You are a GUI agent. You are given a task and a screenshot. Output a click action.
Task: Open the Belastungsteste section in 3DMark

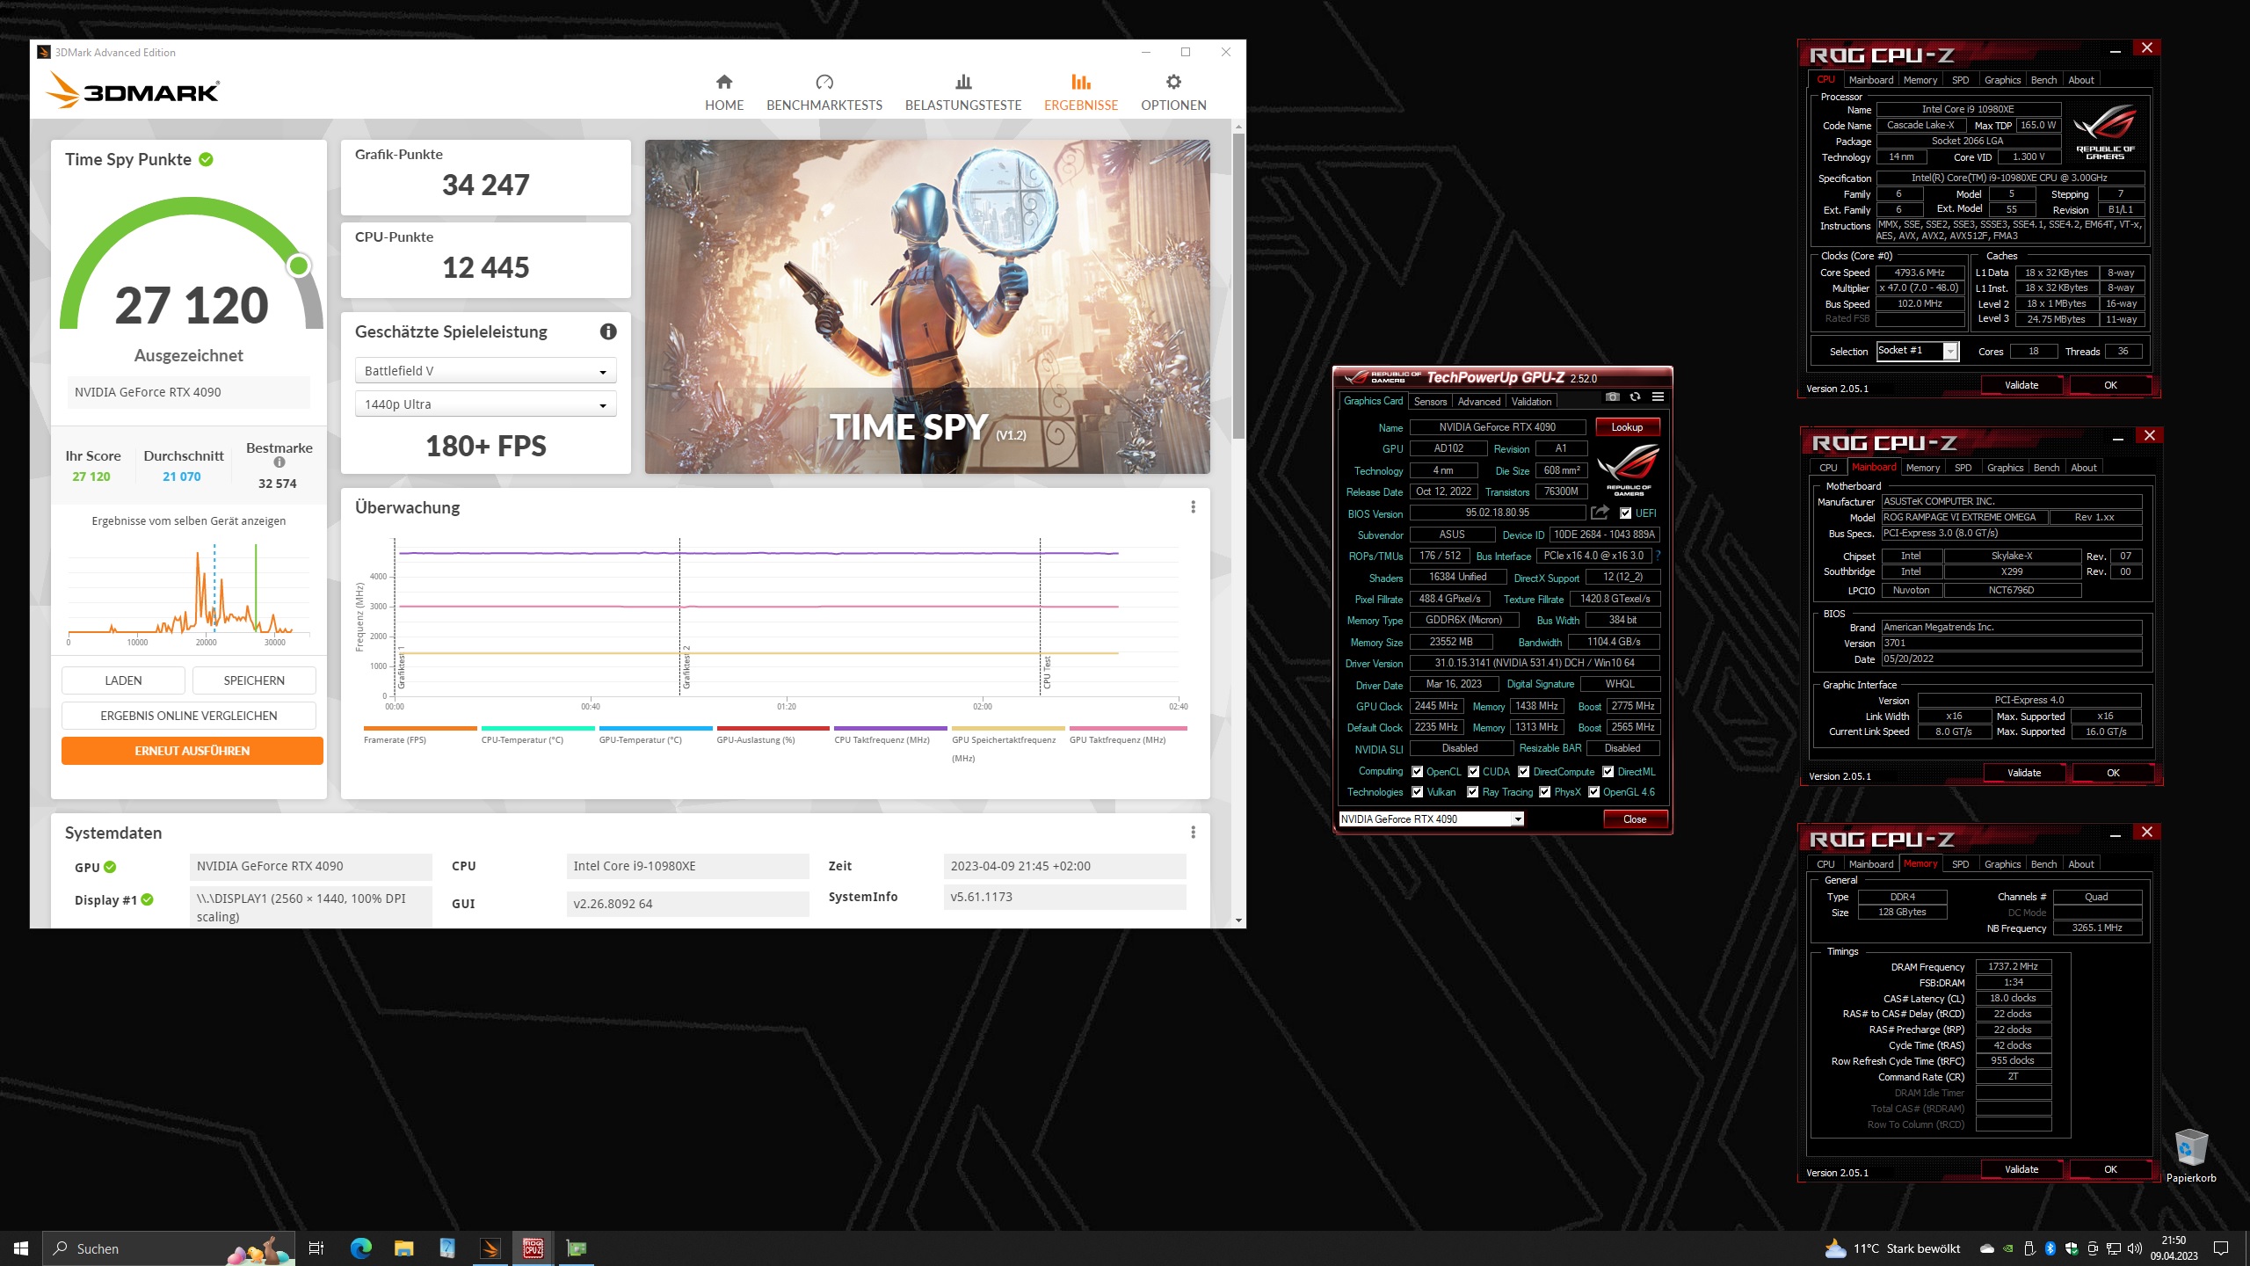(963, 92)
